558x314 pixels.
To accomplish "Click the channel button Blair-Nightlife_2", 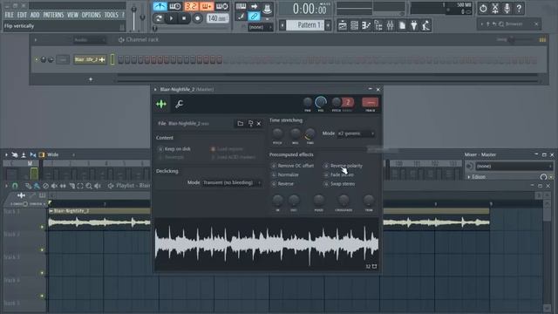I will point(90,60).
